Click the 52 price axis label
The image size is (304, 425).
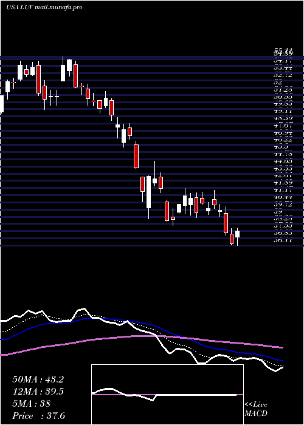(278, 82)
